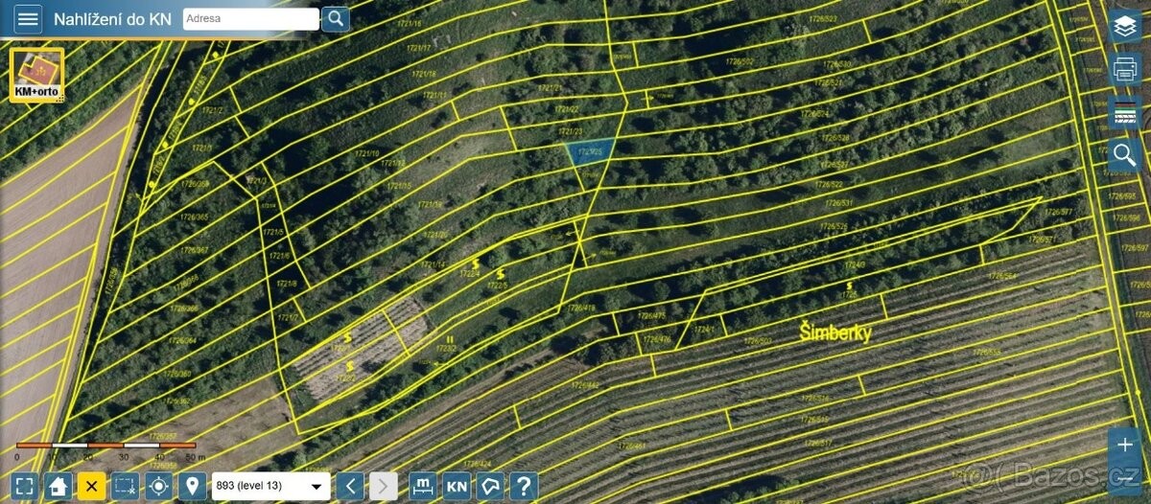Click parcel label 1726/475
Image resolution: width=1151 pixels, height=504 pixels.
[x=652, y=316]
